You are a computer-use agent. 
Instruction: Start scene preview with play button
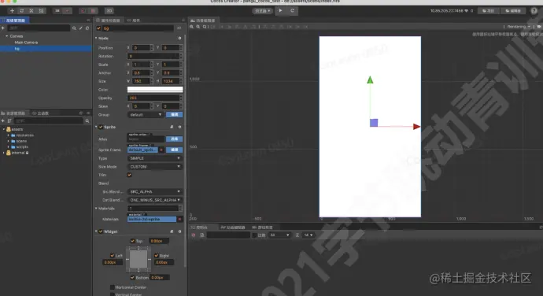[x=280, y=11]
